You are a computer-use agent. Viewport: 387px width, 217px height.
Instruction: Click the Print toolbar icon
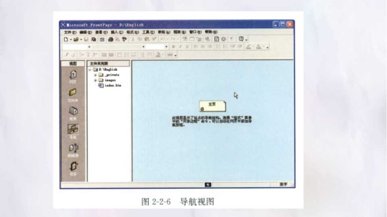coord(110,39)
